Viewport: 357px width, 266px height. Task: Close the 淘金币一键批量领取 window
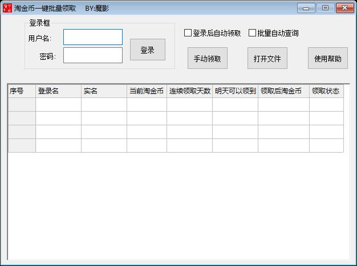pos(344,8)
